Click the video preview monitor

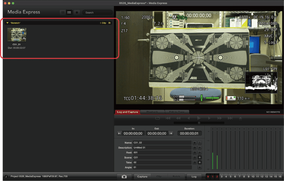pos(199,58)
